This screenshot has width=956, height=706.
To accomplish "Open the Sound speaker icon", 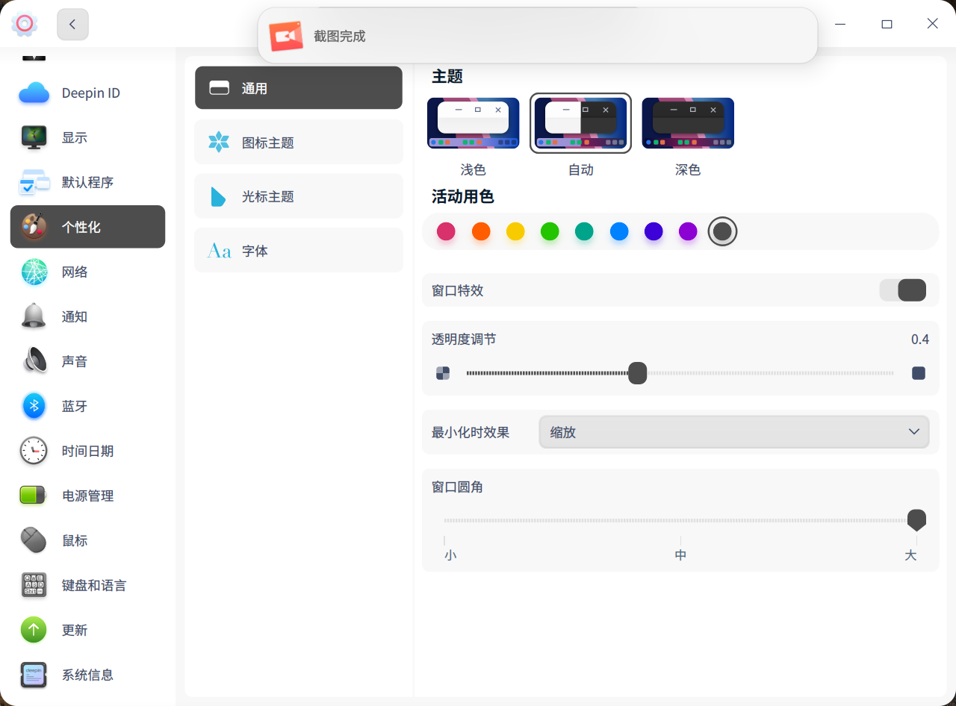I will coord(34,361).
